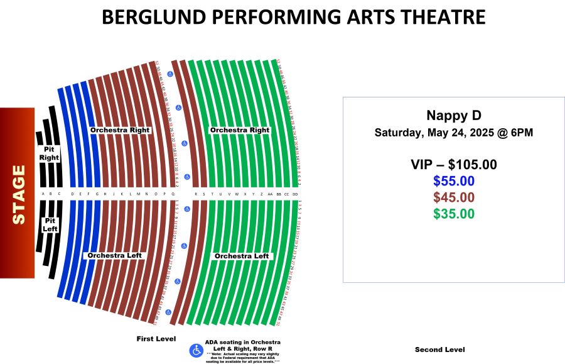Viewport: 565px width, 364px height.
Task: Pick the brown Orchestra Left section
Action: click(x=115, y=256)
